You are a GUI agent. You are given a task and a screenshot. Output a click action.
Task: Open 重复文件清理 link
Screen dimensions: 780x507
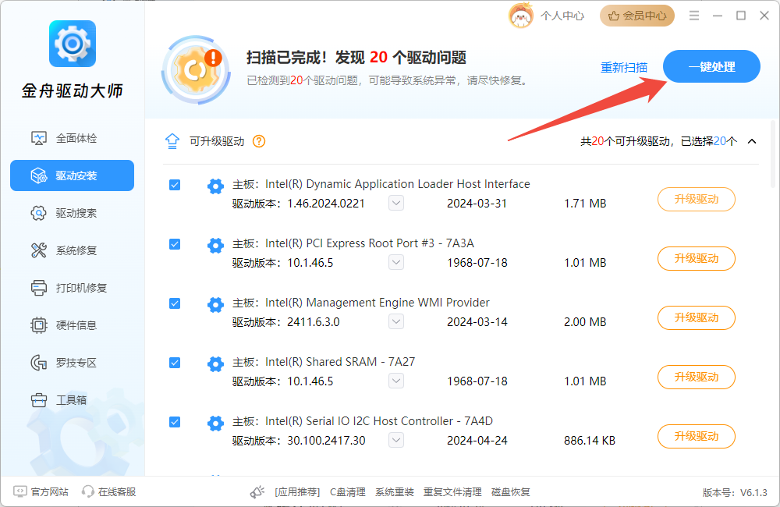coord(452,491)
